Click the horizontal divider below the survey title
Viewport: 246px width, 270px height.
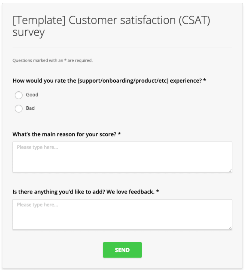click(x=122, y=48)
